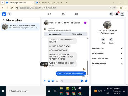
Task: Click the More options button
Action: (x=77, y=34)
